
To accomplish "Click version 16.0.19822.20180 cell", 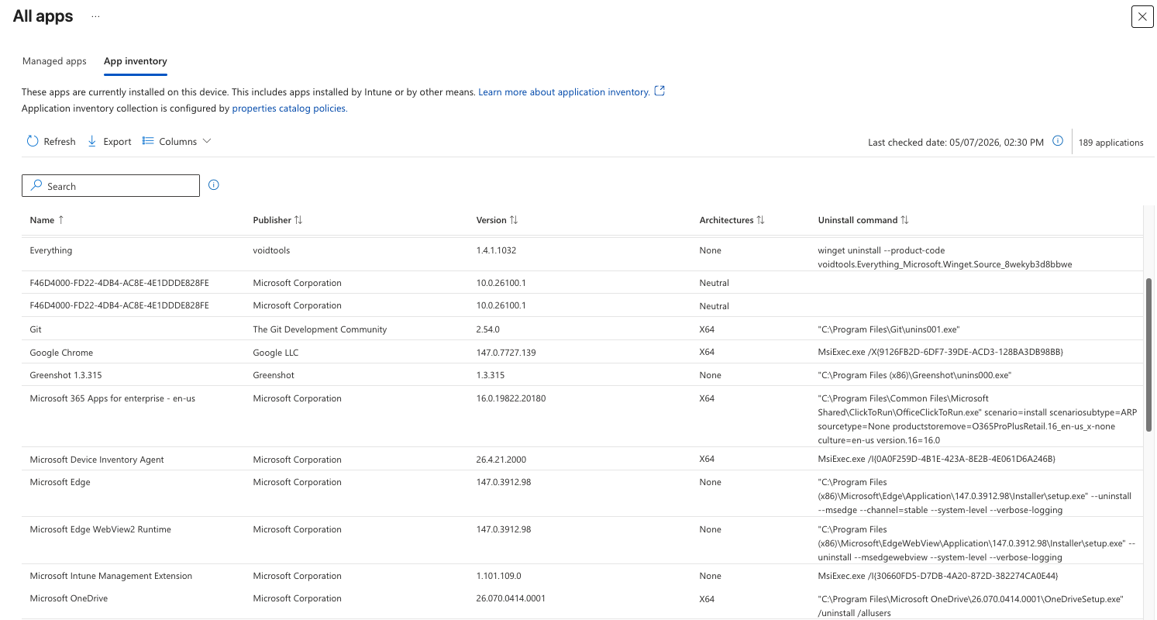I will pos(511,398).
